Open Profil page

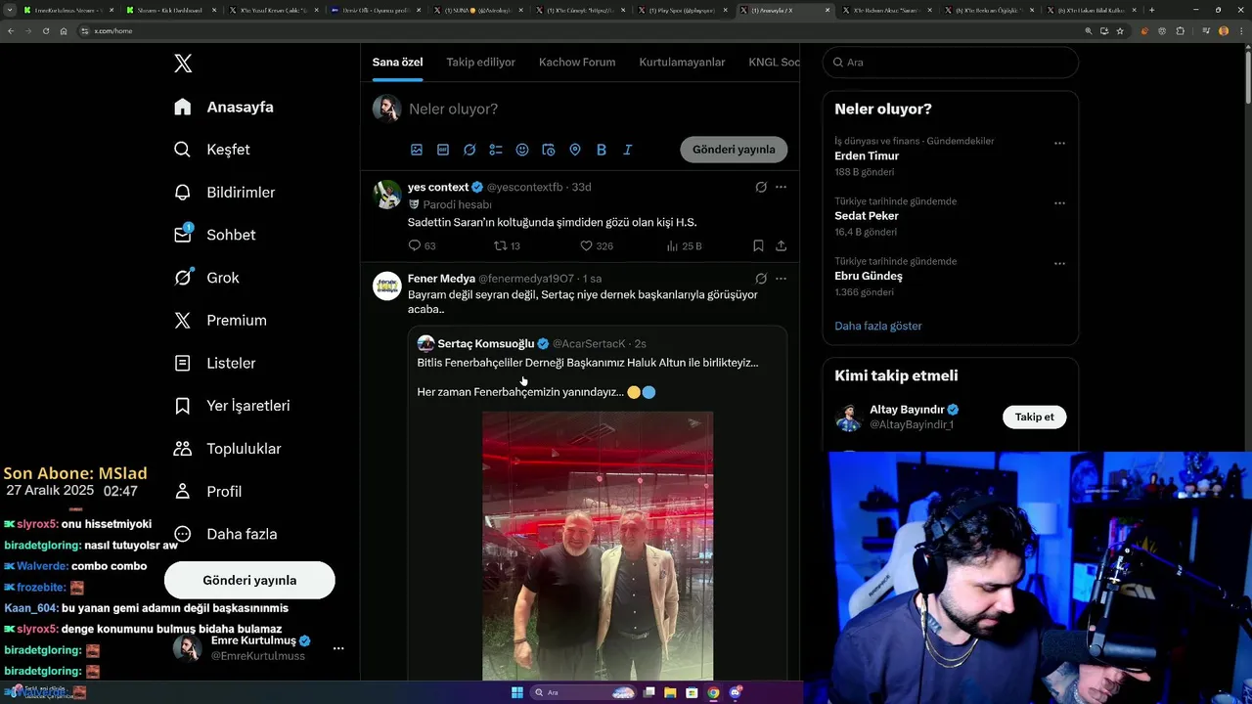[207, 492]
